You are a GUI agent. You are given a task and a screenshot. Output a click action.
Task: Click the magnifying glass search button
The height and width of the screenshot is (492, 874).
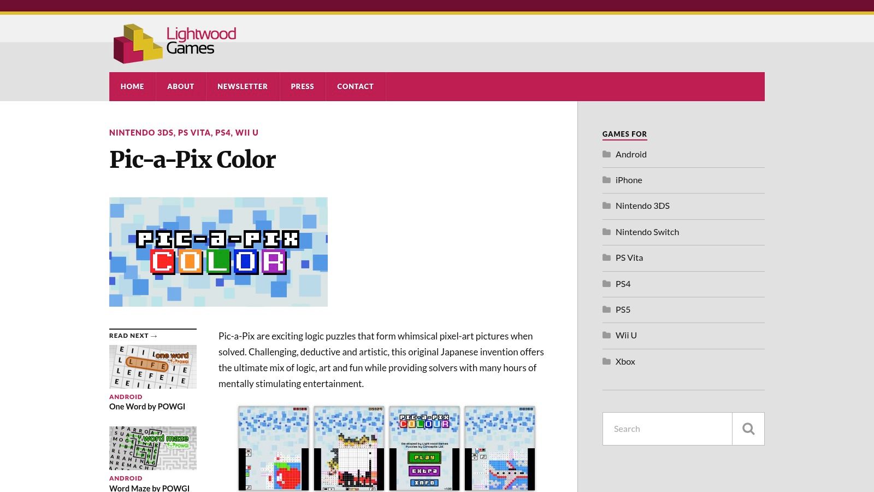click(748, 429)
